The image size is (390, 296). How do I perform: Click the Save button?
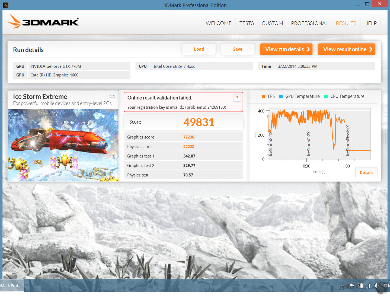coord(238,49)
